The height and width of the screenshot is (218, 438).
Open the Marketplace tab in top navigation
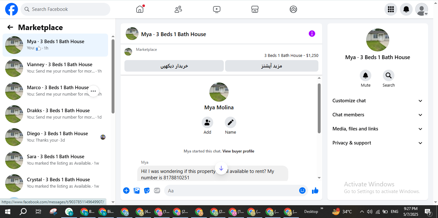click(x=255, y=9)
